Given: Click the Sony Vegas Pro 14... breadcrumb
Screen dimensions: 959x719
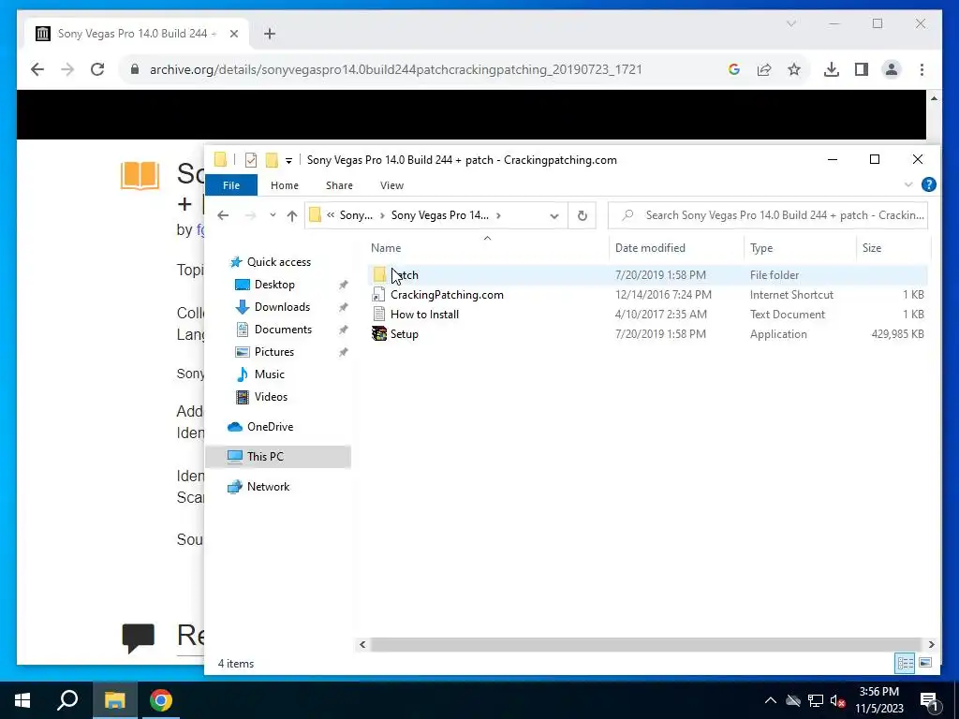Looking at the screenshot, I should pos(440,215).
